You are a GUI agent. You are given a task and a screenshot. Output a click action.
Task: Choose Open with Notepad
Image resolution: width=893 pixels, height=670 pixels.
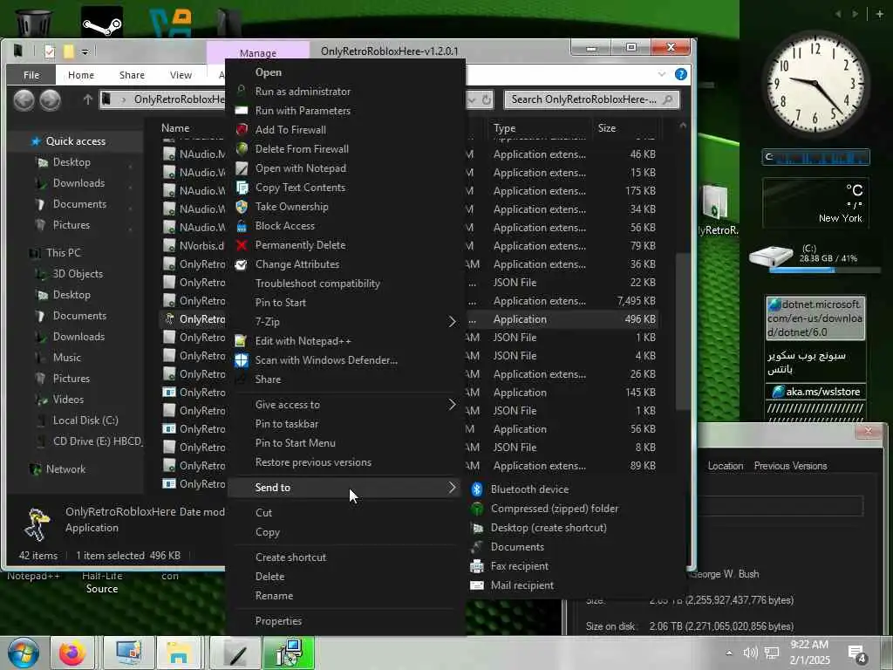[300, 168]
